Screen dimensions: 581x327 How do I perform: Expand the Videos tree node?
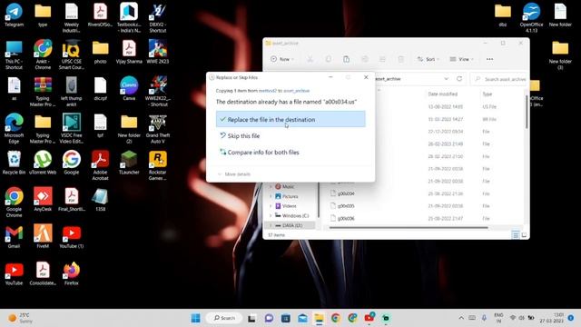coord(271,206)
